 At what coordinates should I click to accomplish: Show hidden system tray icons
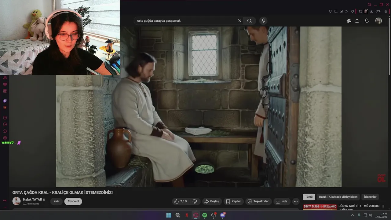(352, 215)
